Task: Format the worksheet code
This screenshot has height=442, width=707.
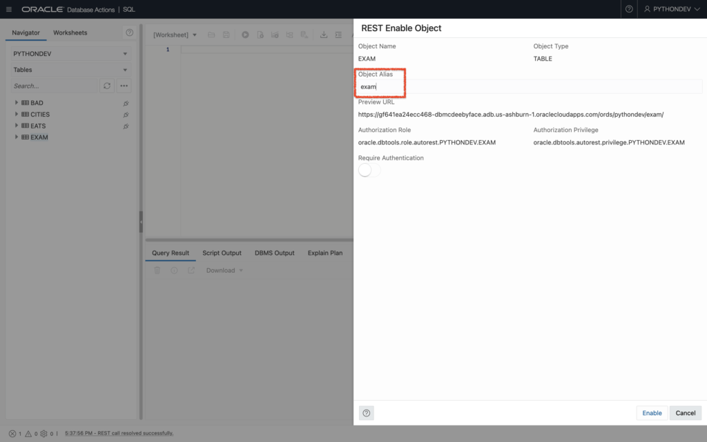Action: click(338, 35)
